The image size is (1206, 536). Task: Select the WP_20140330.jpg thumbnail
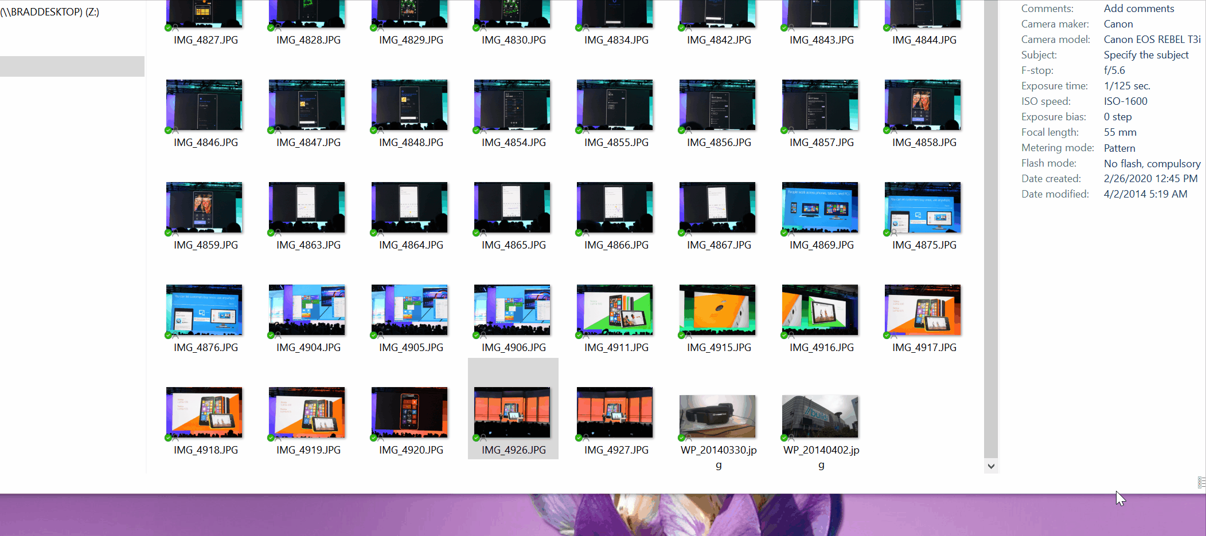coord(717,416)
